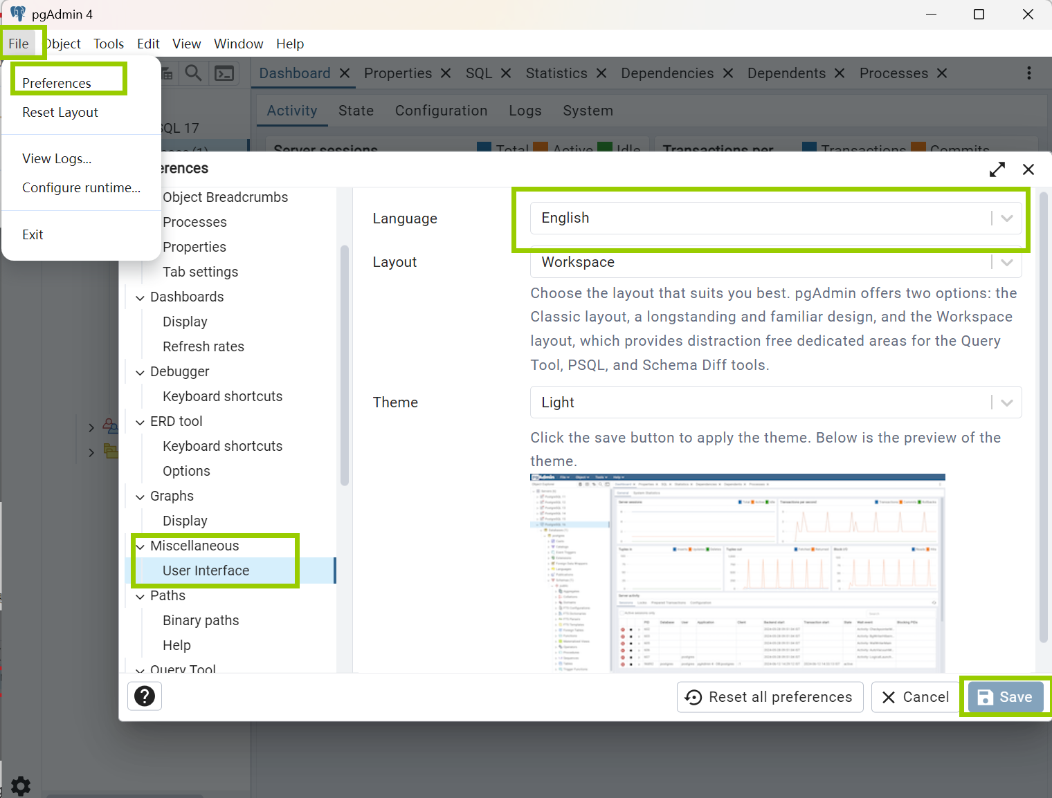Open the Edit menu
The image size is (1052, 798).
point(148,44)
